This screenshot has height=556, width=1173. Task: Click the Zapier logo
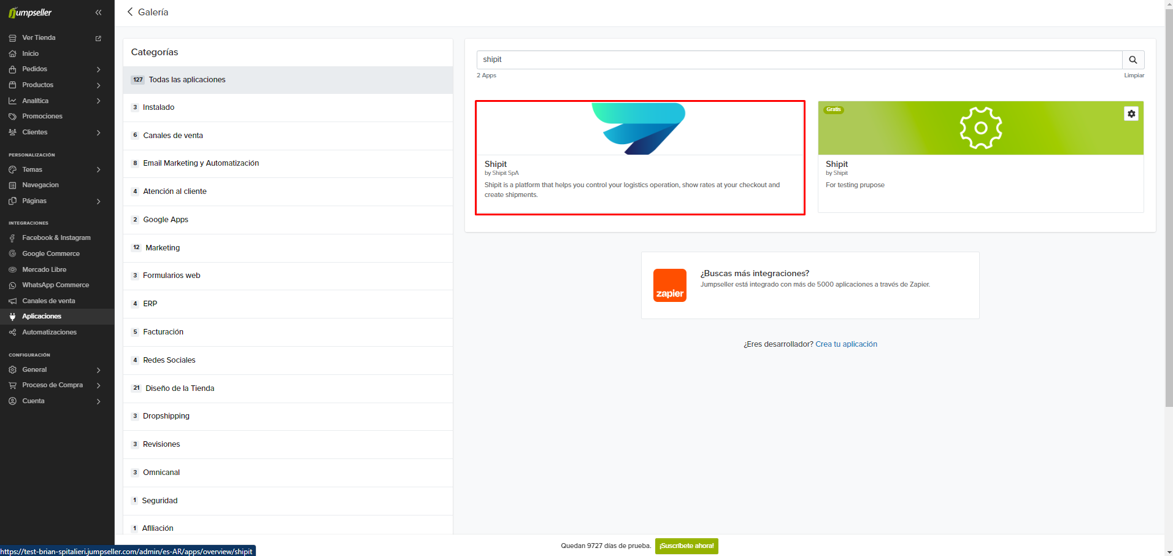[x=670, y=285]
